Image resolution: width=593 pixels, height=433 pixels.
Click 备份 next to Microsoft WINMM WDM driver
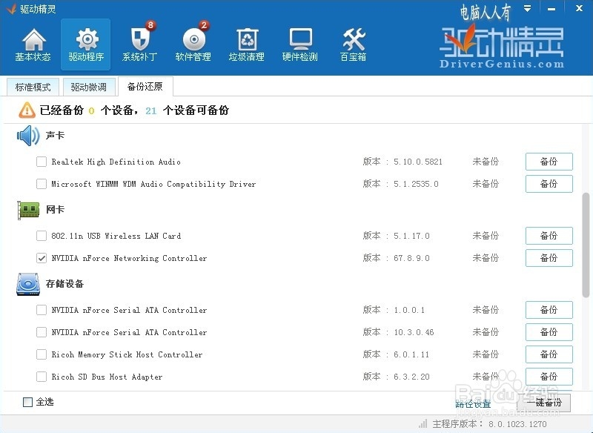(549, 183)
